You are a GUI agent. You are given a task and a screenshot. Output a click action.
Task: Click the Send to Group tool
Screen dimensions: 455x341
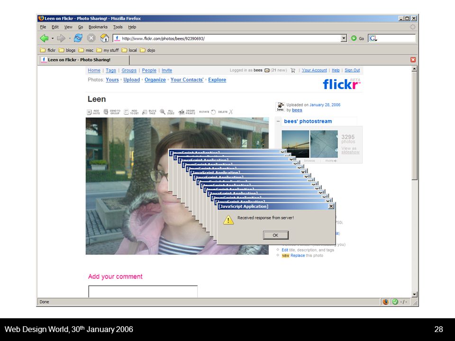click(112, 112)
